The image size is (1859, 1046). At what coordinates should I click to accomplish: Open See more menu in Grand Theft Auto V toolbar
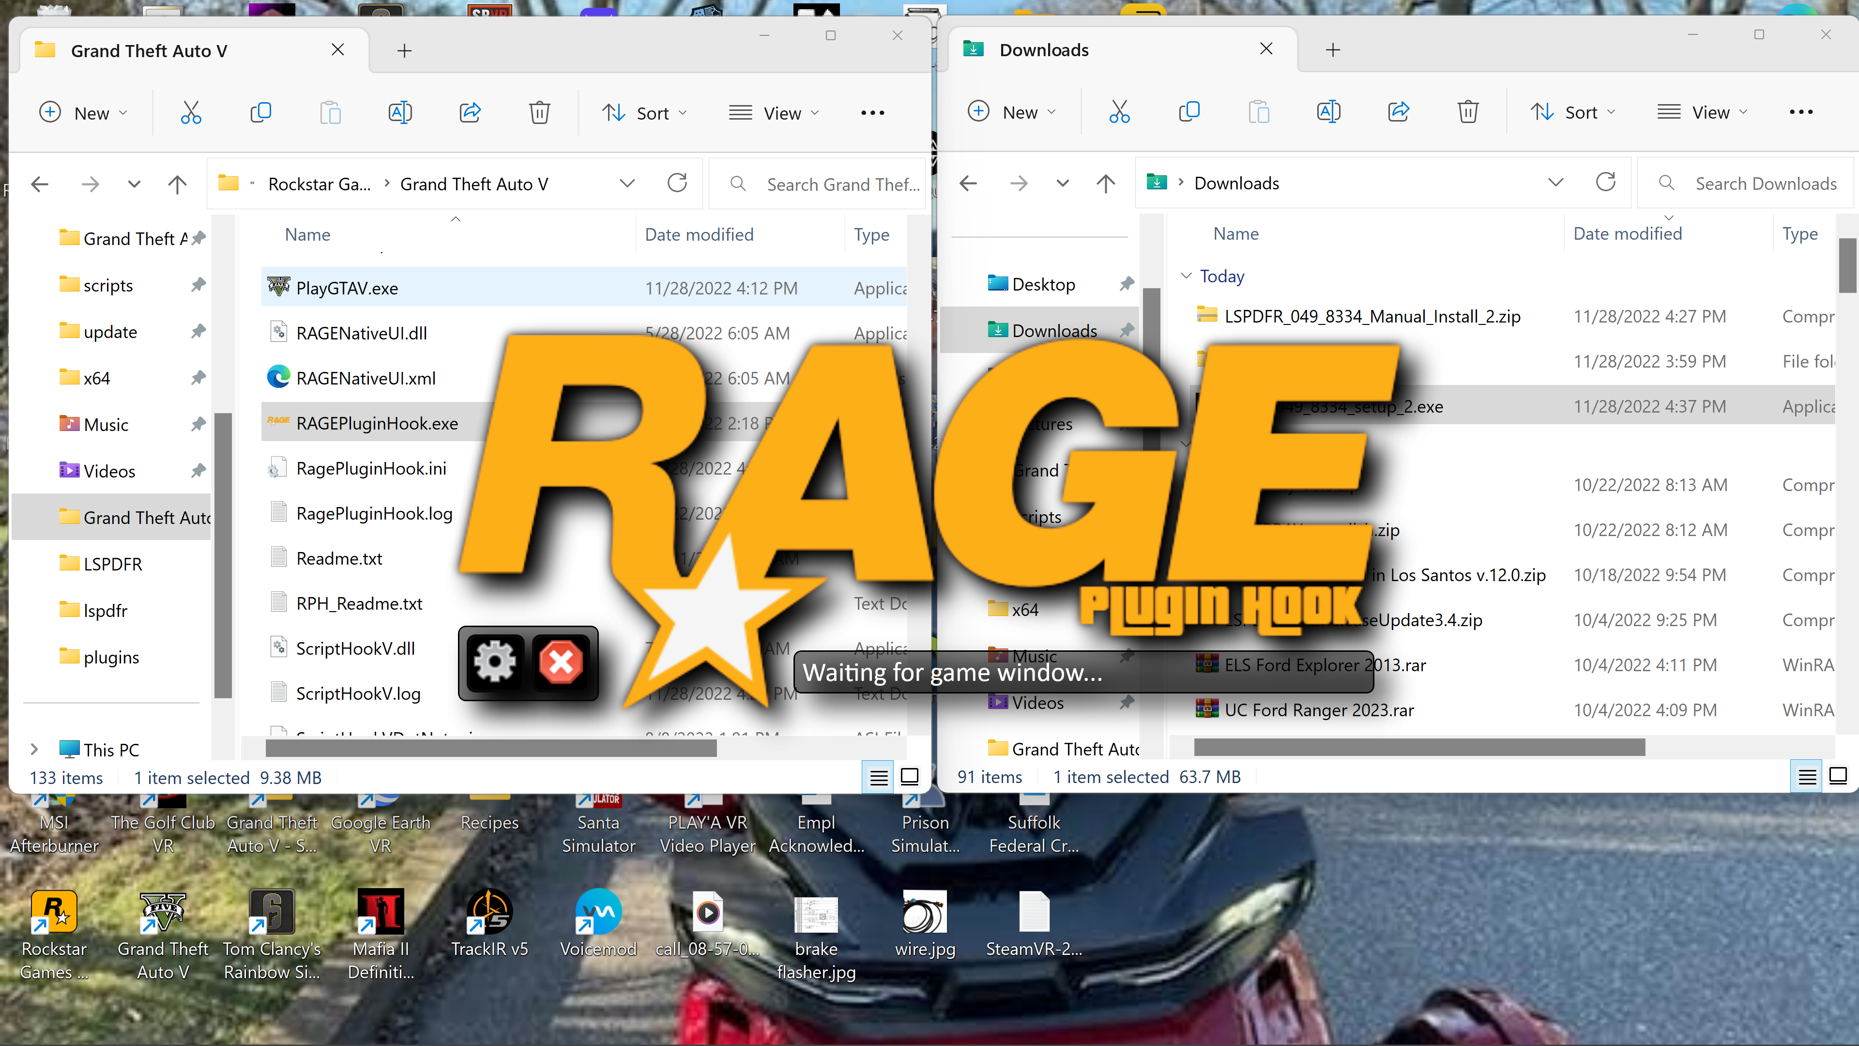pyautogui.click(x=872, y=113)
